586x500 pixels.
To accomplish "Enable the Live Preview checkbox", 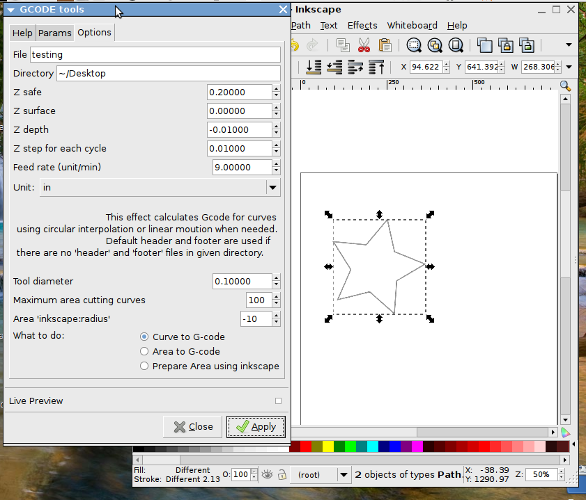I will [278, 401].
